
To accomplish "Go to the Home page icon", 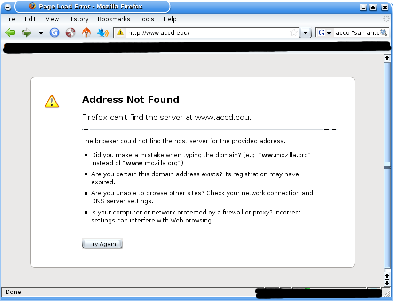I will tap(86, 32).
